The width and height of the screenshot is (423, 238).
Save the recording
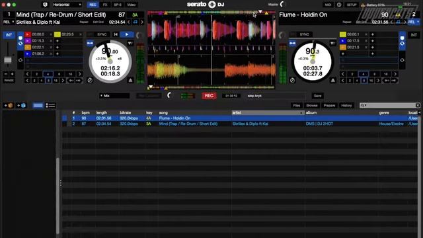[317, 95]
